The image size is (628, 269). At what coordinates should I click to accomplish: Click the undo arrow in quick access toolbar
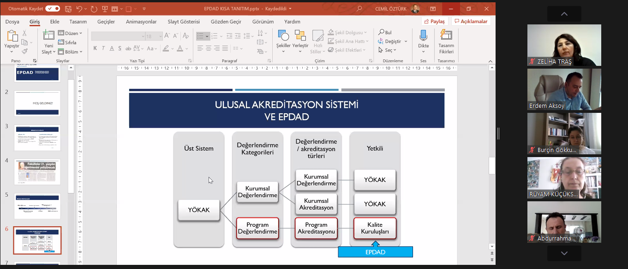[x=79, y=9]
